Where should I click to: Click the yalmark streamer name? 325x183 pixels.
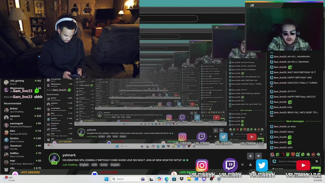click(69, 155)
